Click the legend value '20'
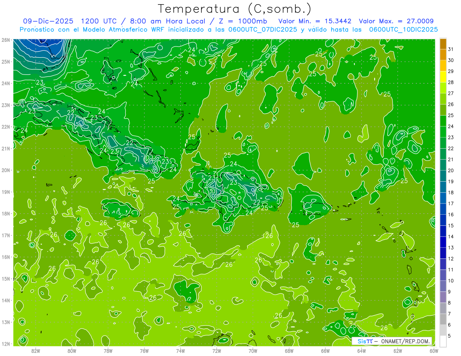The width and height of the screenshot is (461, 356). (451, 171)
